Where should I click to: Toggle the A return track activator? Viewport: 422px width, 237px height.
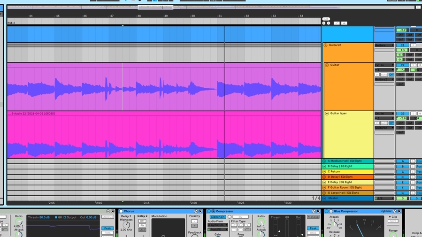403,161
